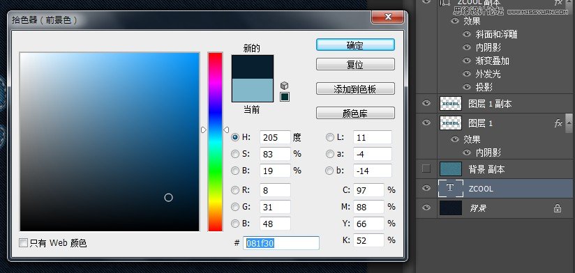
Task: Click the H hue value field
Action: [x=275, y=137]
